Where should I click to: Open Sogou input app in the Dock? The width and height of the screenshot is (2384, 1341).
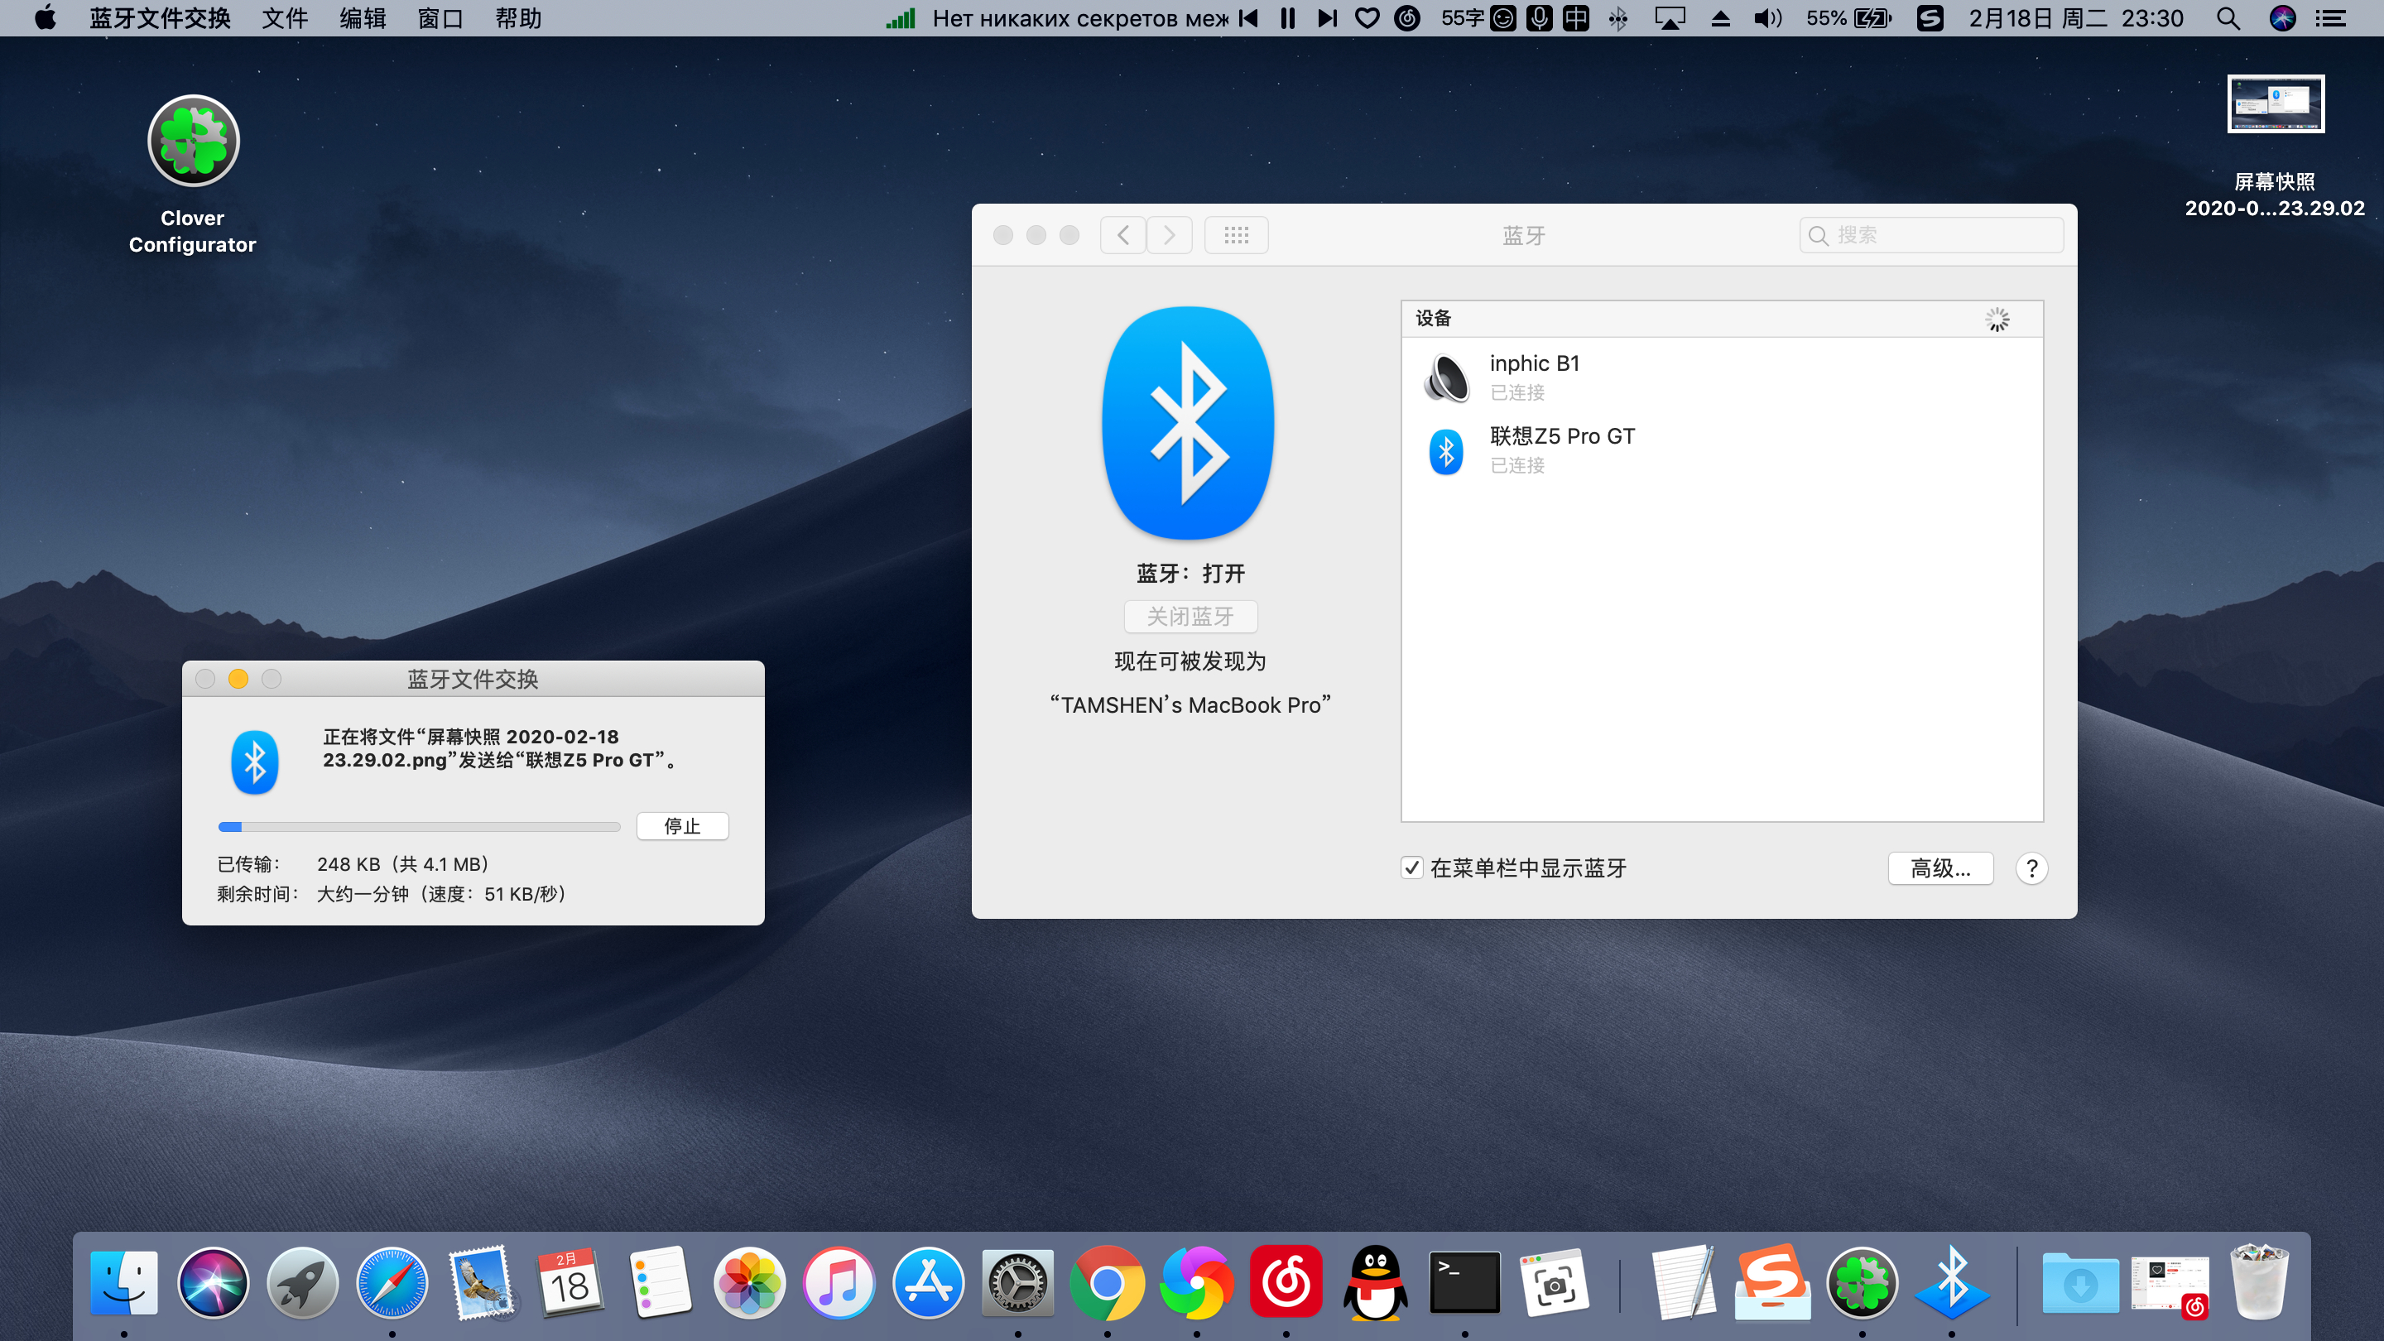1772,1283
